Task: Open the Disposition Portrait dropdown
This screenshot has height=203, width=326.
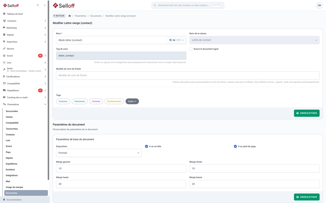Action: (x=99, y=153)
